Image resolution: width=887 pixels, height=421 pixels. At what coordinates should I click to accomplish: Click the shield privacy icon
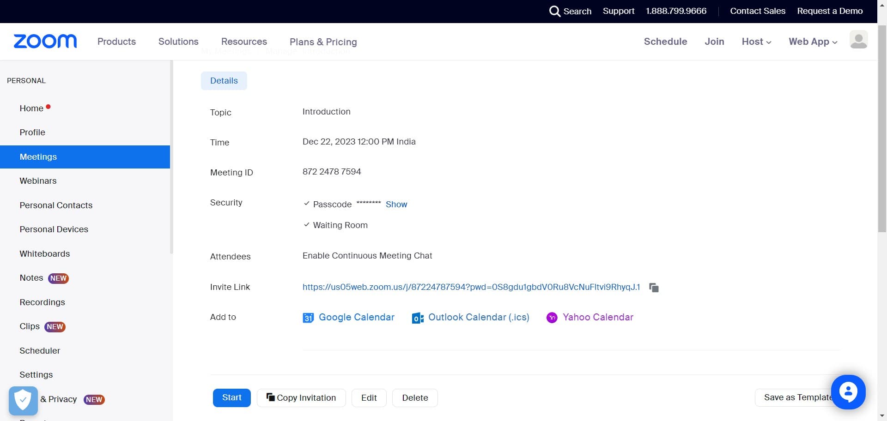pos(23,400)
